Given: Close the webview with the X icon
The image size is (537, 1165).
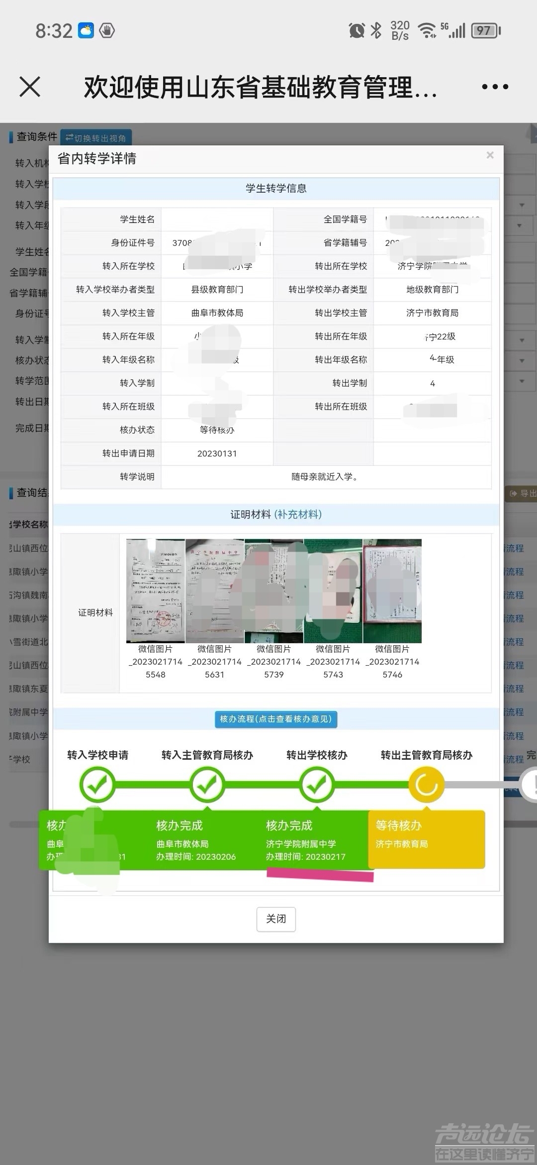Looking at the screenshot, I should click(30, 87).
